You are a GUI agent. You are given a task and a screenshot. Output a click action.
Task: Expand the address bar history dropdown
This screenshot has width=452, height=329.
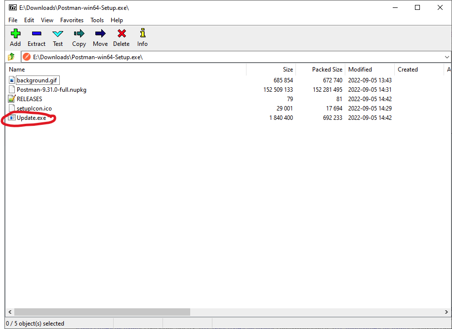point(447,57)
